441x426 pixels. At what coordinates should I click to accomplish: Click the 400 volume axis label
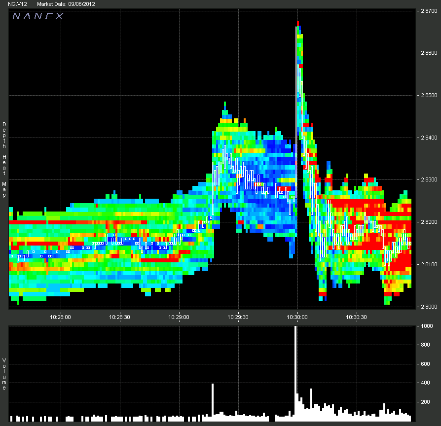[425, 383]
